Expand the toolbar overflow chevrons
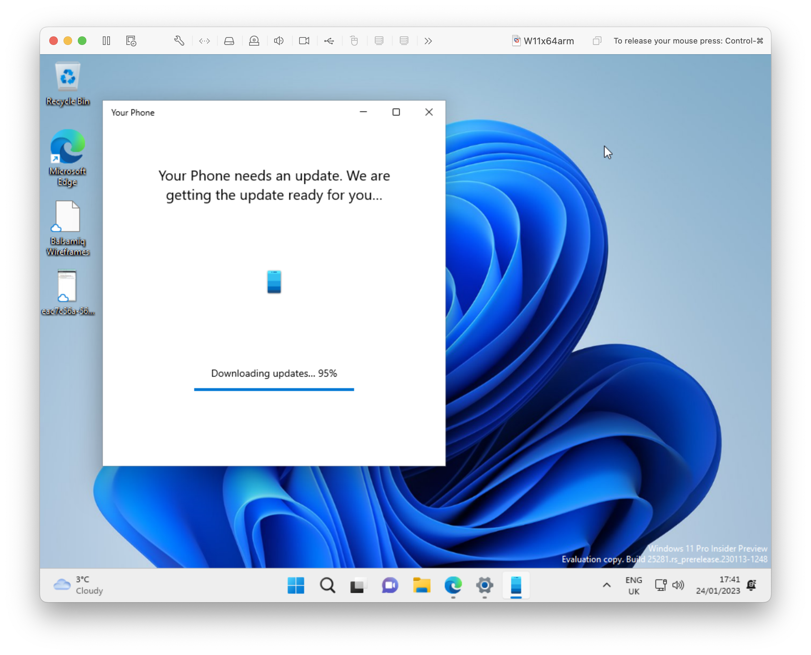 428,41
